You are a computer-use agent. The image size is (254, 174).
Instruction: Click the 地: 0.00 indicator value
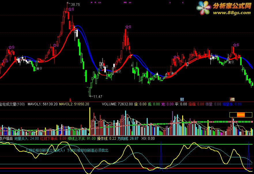pos(168,104)
